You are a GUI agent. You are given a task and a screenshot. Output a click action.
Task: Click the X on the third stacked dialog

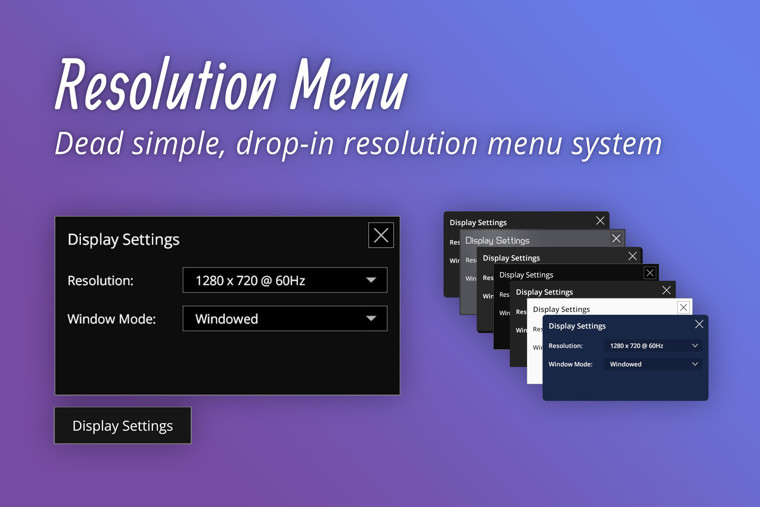[633, 256]
